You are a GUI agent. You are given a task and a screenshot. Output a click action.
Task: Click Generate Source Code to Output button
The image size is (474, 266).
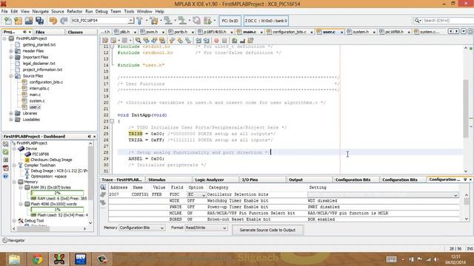click(267, 230)
